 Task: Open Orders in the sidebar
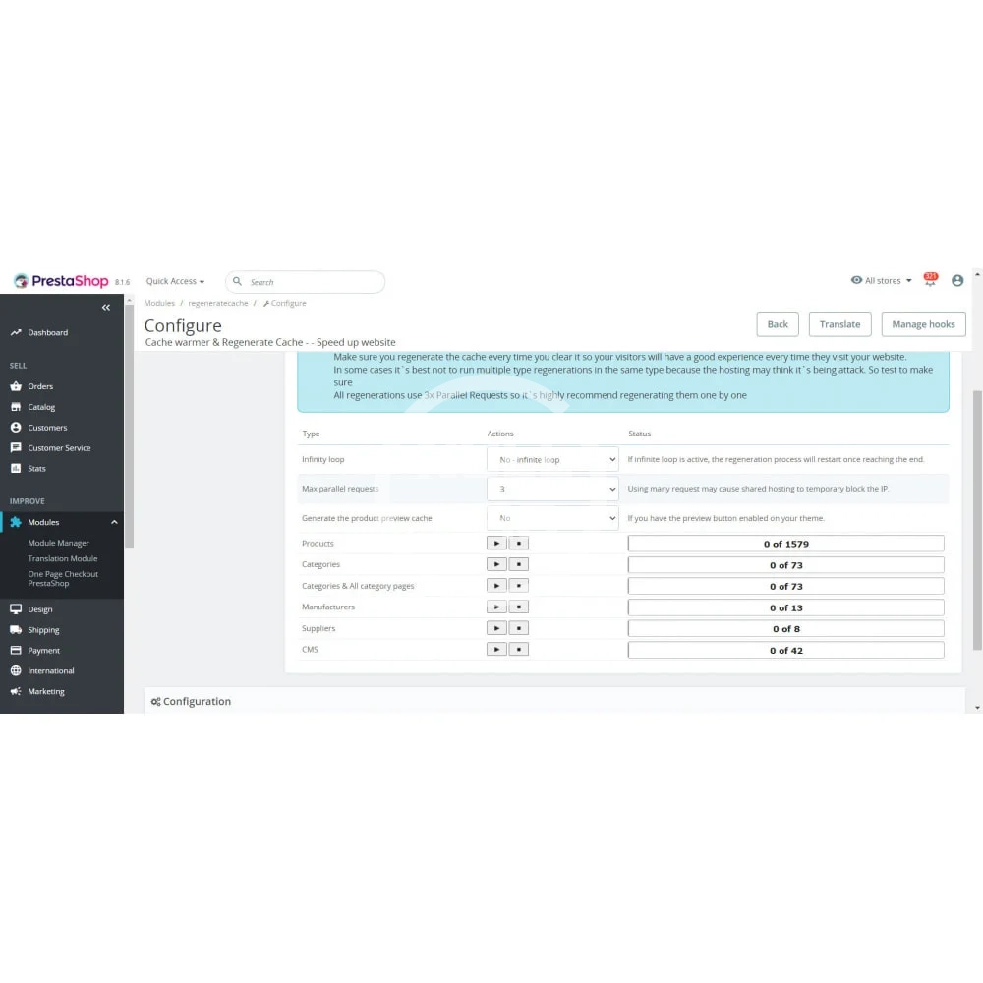pos(40,386)
